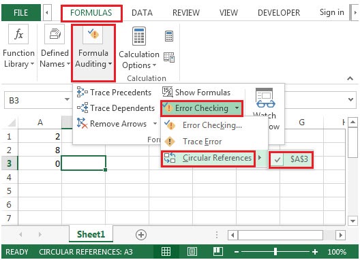Click the zoom slider handle

tap(275, 252)
